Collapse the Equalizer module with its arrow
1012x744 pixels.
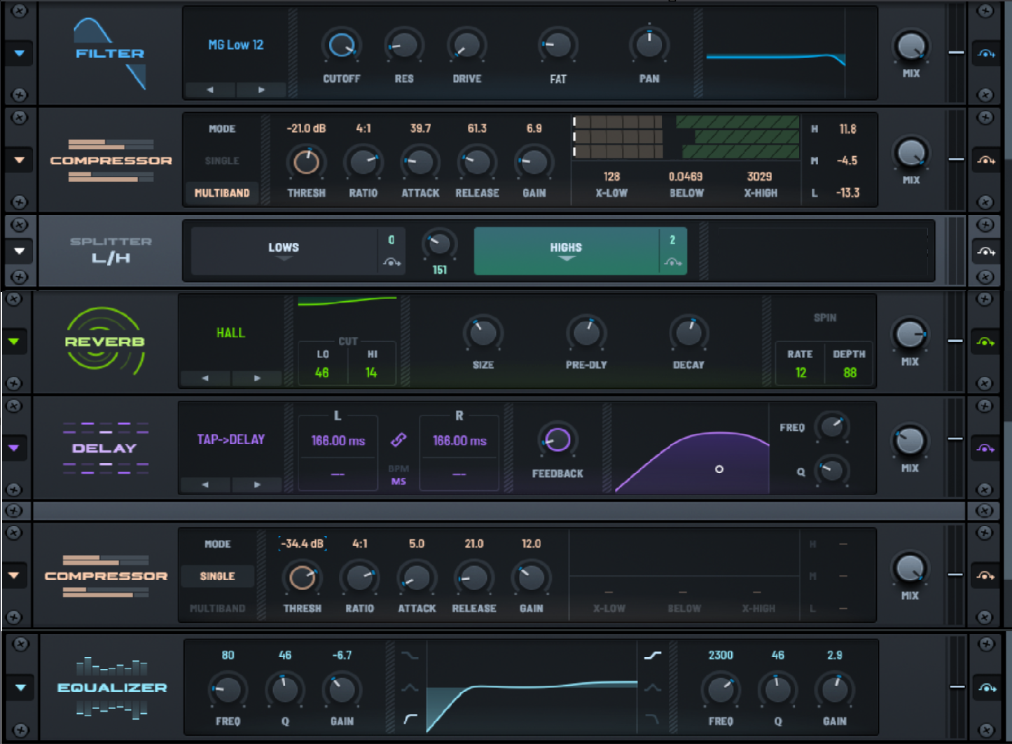(20, 687)
